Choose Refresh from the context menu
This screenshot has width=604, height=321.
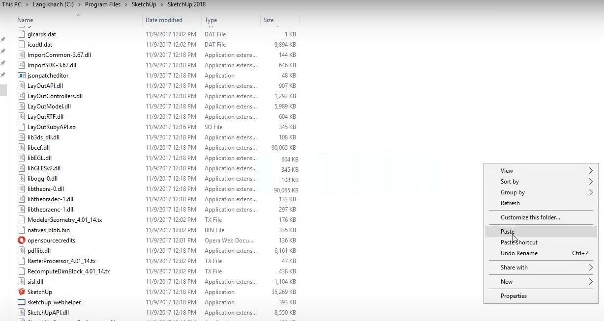[541, 203]
